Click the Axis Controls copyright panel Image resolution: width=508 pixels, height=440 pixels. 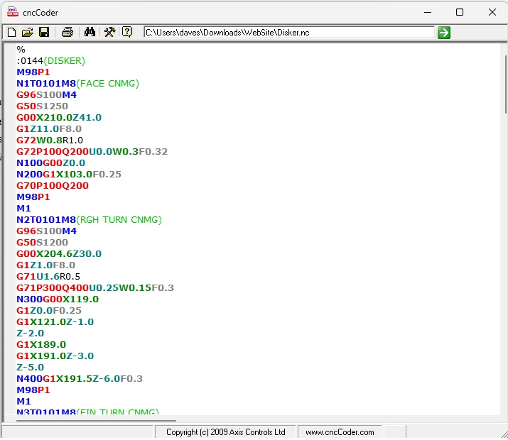[x=225, y=431]
